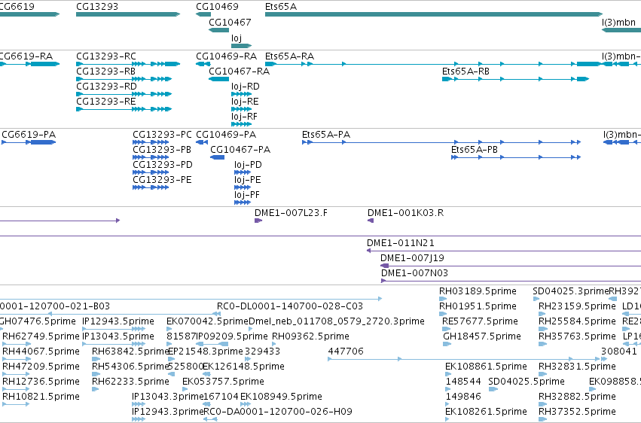Select the loj-PD protein label
641x423 pixels.
[248, 165]
